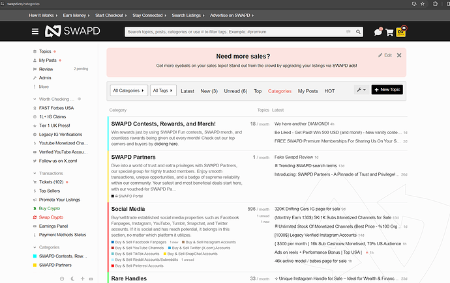Open the Swap Crypto link
The height and width of the screenshot is (283, 450).
click(x=51, y=217)
